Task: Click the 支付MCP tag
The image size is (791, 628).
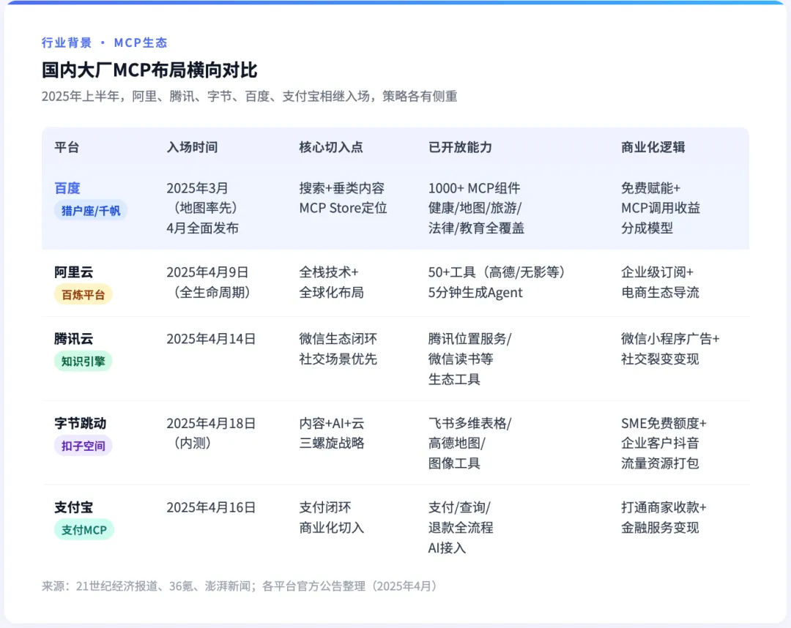Action: 84,530
